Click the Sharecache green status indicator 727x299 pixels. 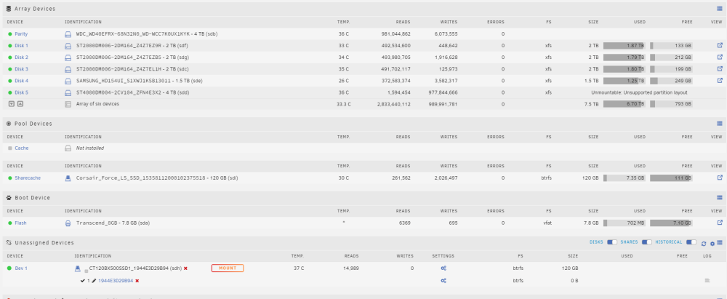click(x=9, y=178)
